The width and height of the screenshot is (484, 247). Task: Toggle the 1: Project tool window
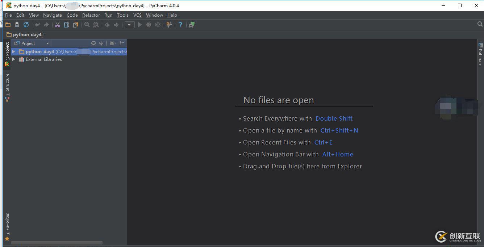coord(7,54)
